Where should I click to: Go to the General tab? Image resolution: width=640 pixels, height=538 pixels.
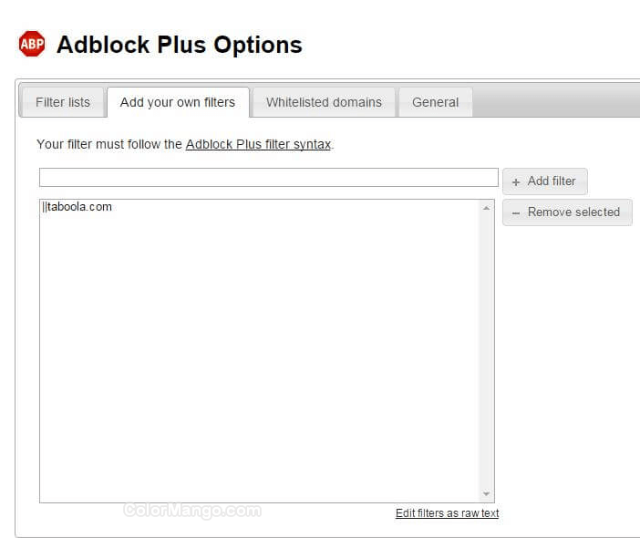coord(435,102)
